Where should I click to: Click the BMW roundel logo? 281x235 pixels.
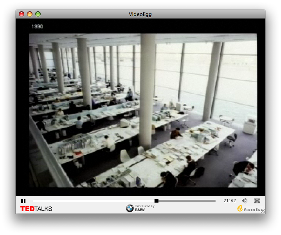(x=130, y=208)
